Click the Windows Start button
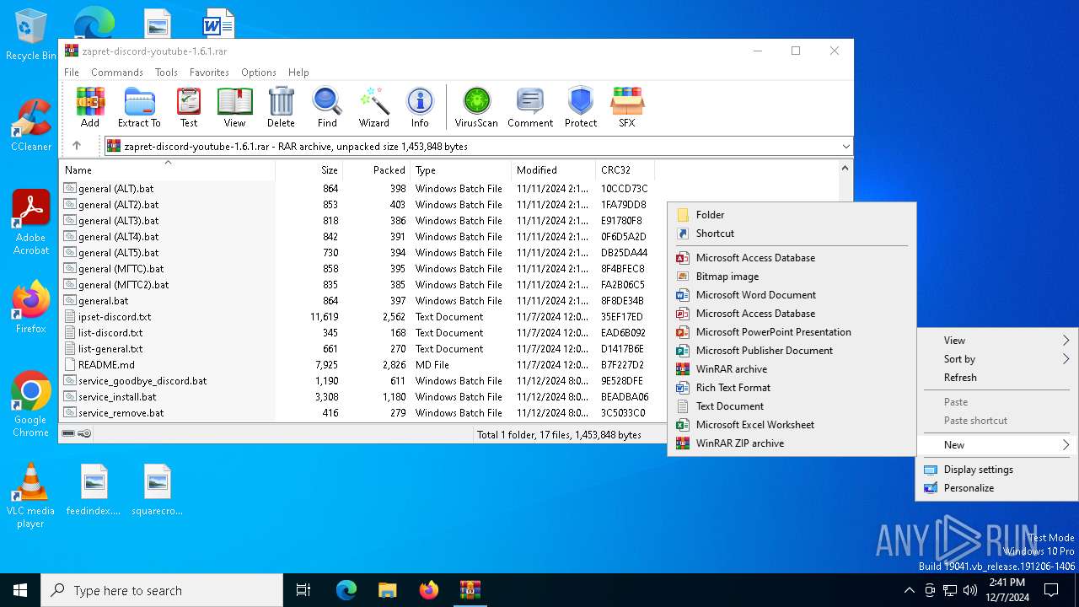This screenshot has width=1079, height=607. point(20,590)
